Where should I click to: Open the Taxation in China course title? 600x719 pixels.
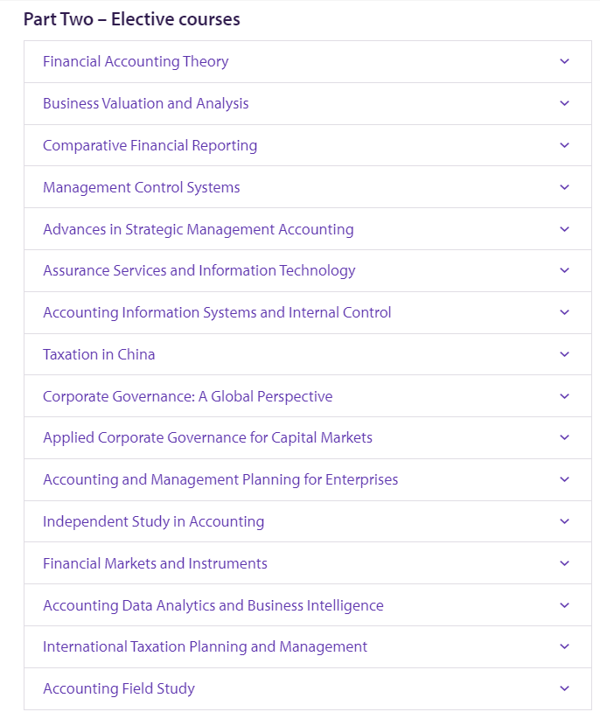coord(99,354)
